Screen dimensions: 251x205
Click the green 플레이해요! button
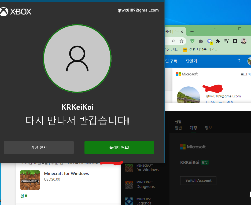click(x=119, y=148)
